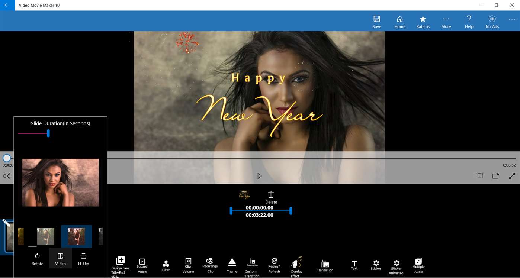
Task: Open Design New Title/End Slide
Action: [121, 266]
